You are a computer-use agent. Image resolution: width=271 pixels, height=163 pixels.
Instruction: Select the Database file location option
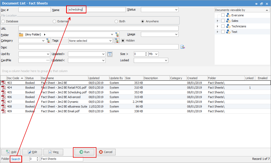(x=3, y=21)
